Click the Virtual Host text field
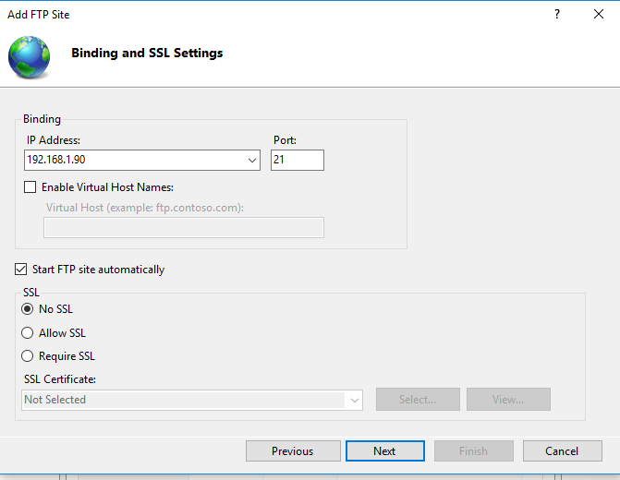Screen dimensions: 620x480 pyautogui.click(x=184, y=228)
